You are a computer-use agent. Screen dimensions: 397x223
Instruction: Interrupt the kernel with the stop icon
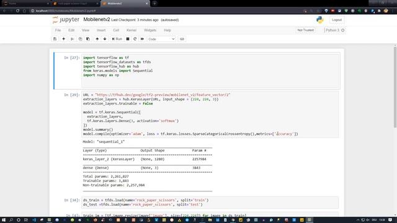click(128, 39)
